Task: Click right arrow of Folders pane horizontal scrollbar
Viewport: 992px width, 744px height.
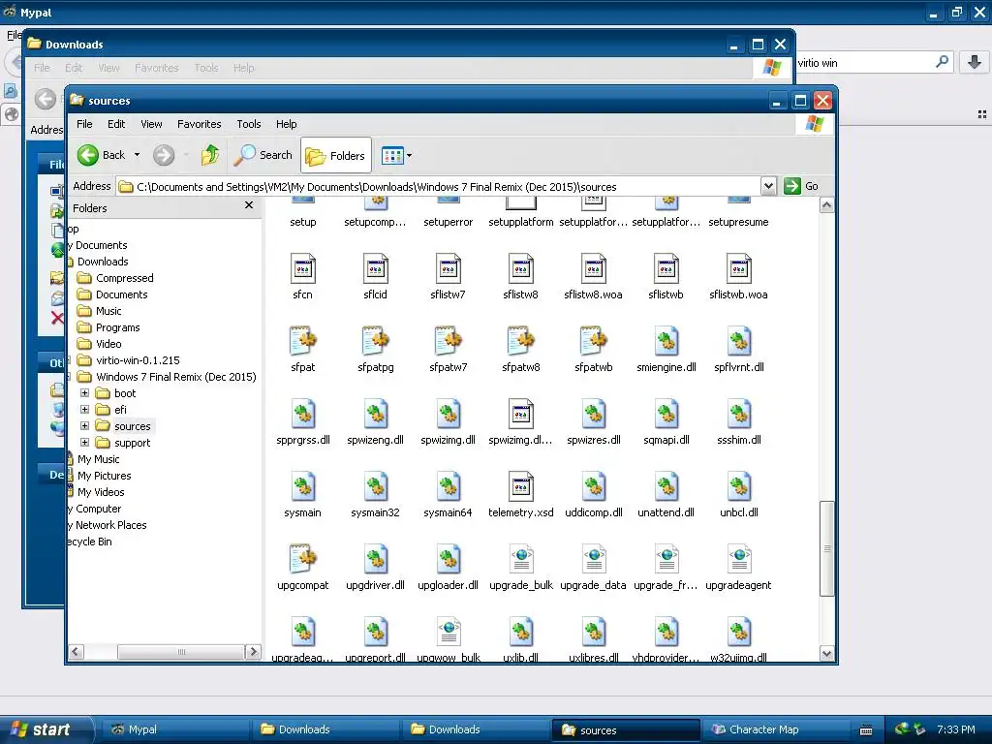Action: pos(253,652)
